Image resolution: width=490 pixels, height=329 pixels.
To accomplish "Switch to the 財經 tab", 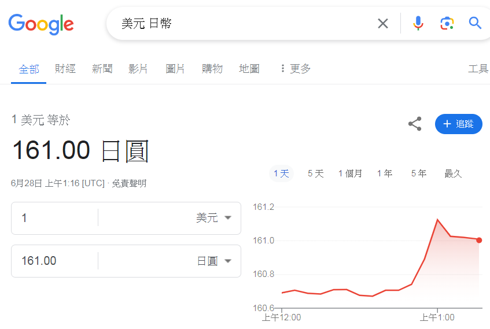I will coord(65,69).
